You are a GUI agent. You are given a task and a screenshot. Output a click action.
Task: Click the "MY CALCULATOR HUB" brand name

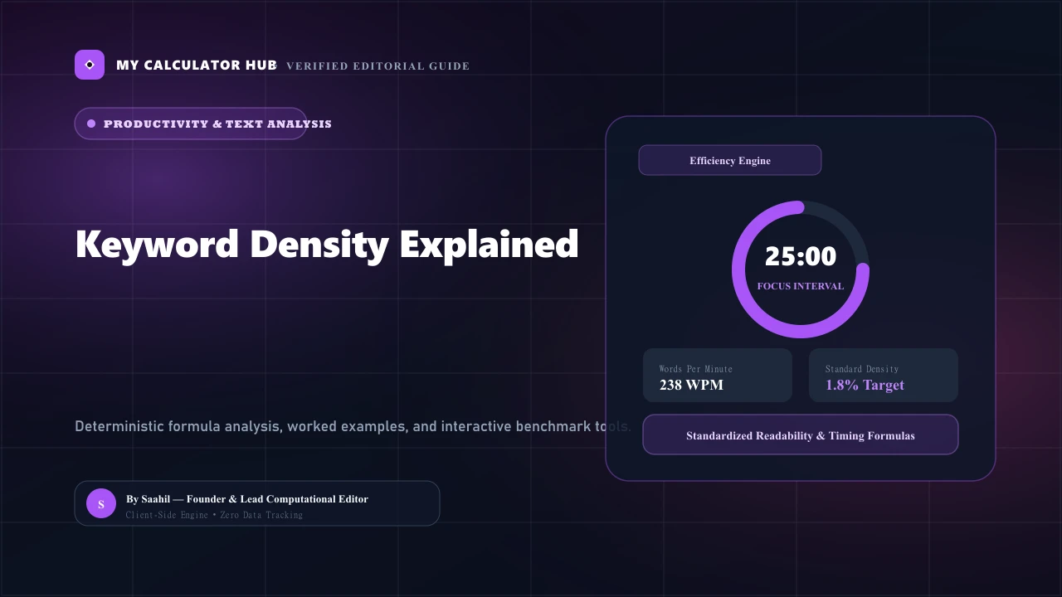(x=197, y=65)
